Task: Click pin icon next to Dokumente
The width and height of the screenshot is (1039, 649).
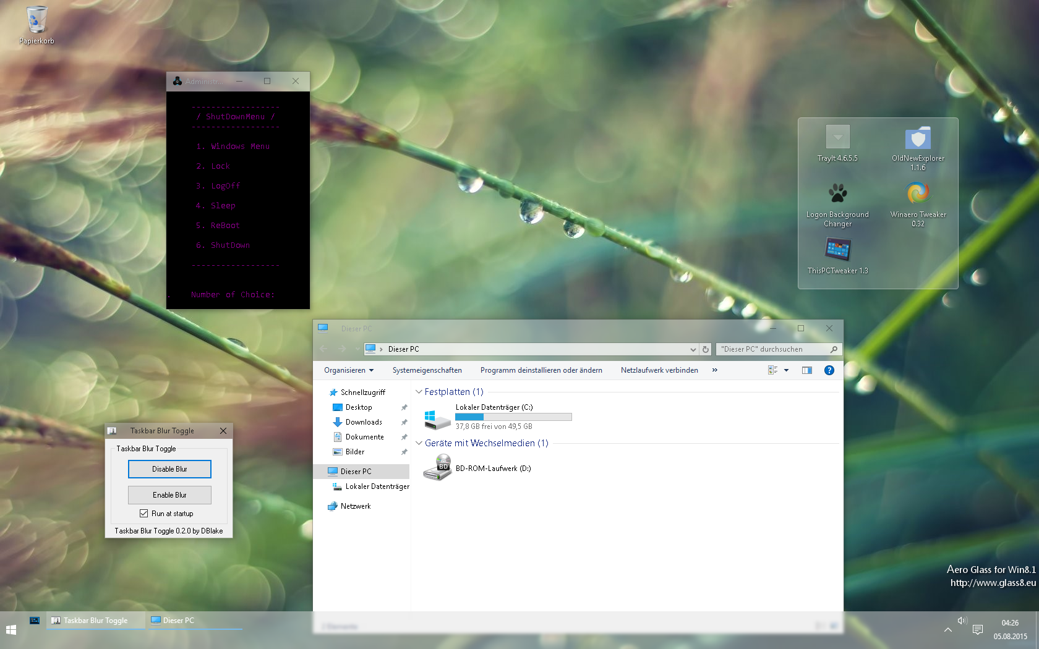Action: (x=404, y=437)
